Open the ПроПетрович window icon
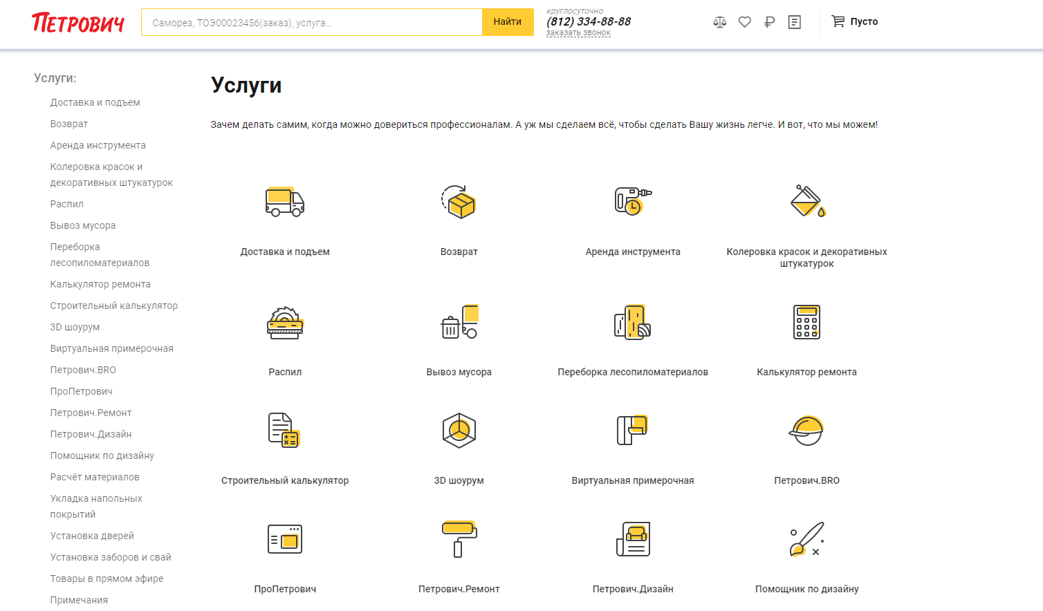The height and width of the screenshot is (611, 1043). tap(285, 539)
